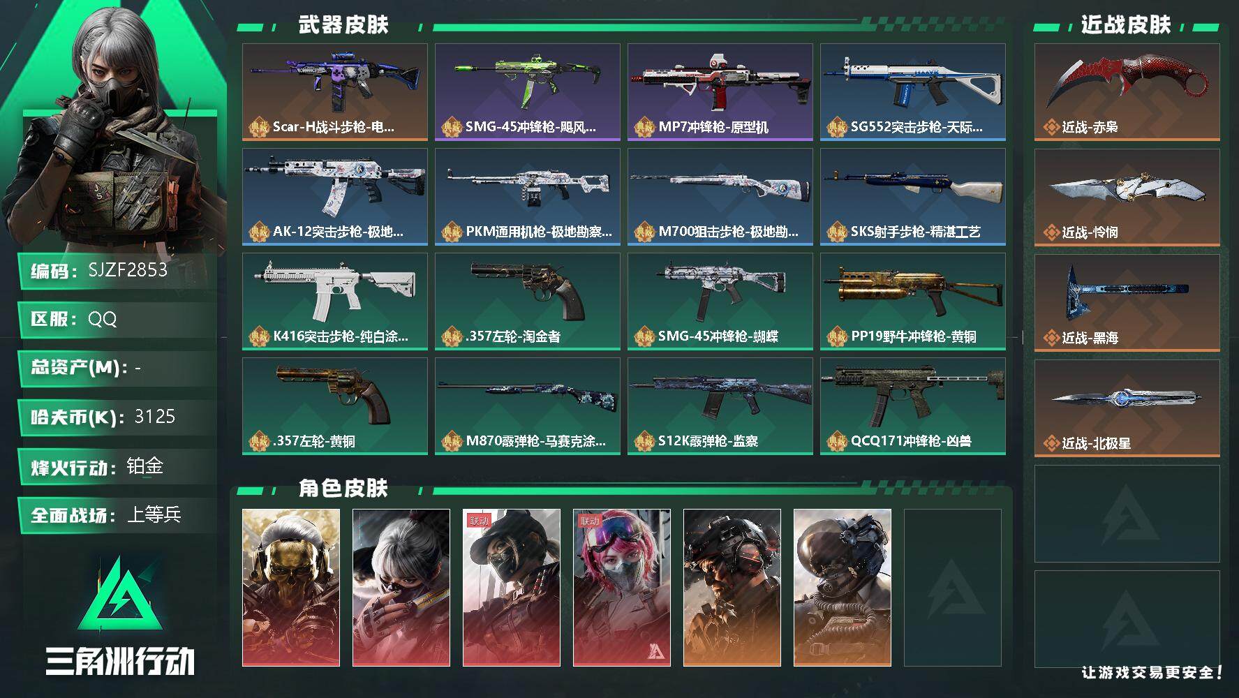
Task: Open the MP7冲锋枪-原型机 weapon skin
Action: tap(720, 92)
